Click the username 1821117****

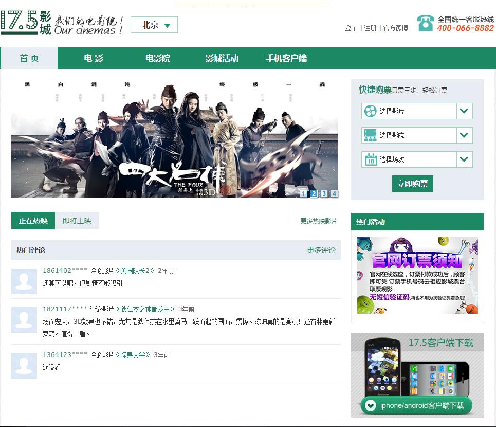point(65,309)
